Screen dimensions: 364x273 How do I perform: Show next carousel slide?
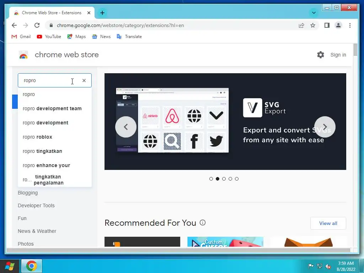point(325,127)
